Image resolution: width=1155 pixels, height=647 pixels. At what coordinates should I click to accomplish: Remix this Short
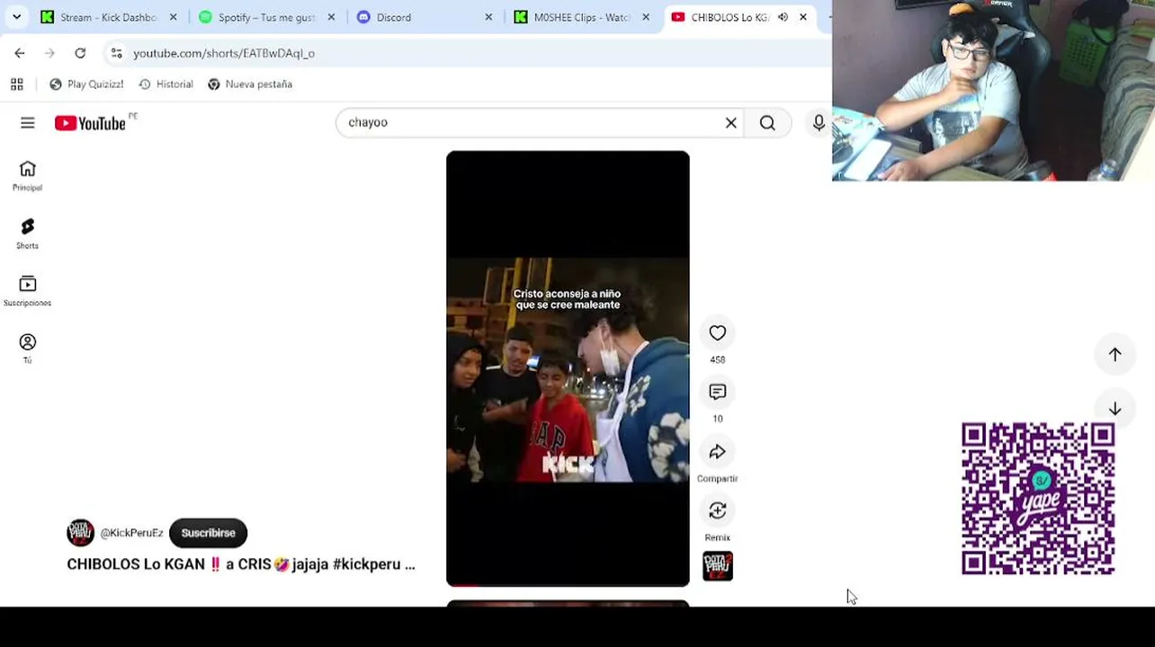717,511
